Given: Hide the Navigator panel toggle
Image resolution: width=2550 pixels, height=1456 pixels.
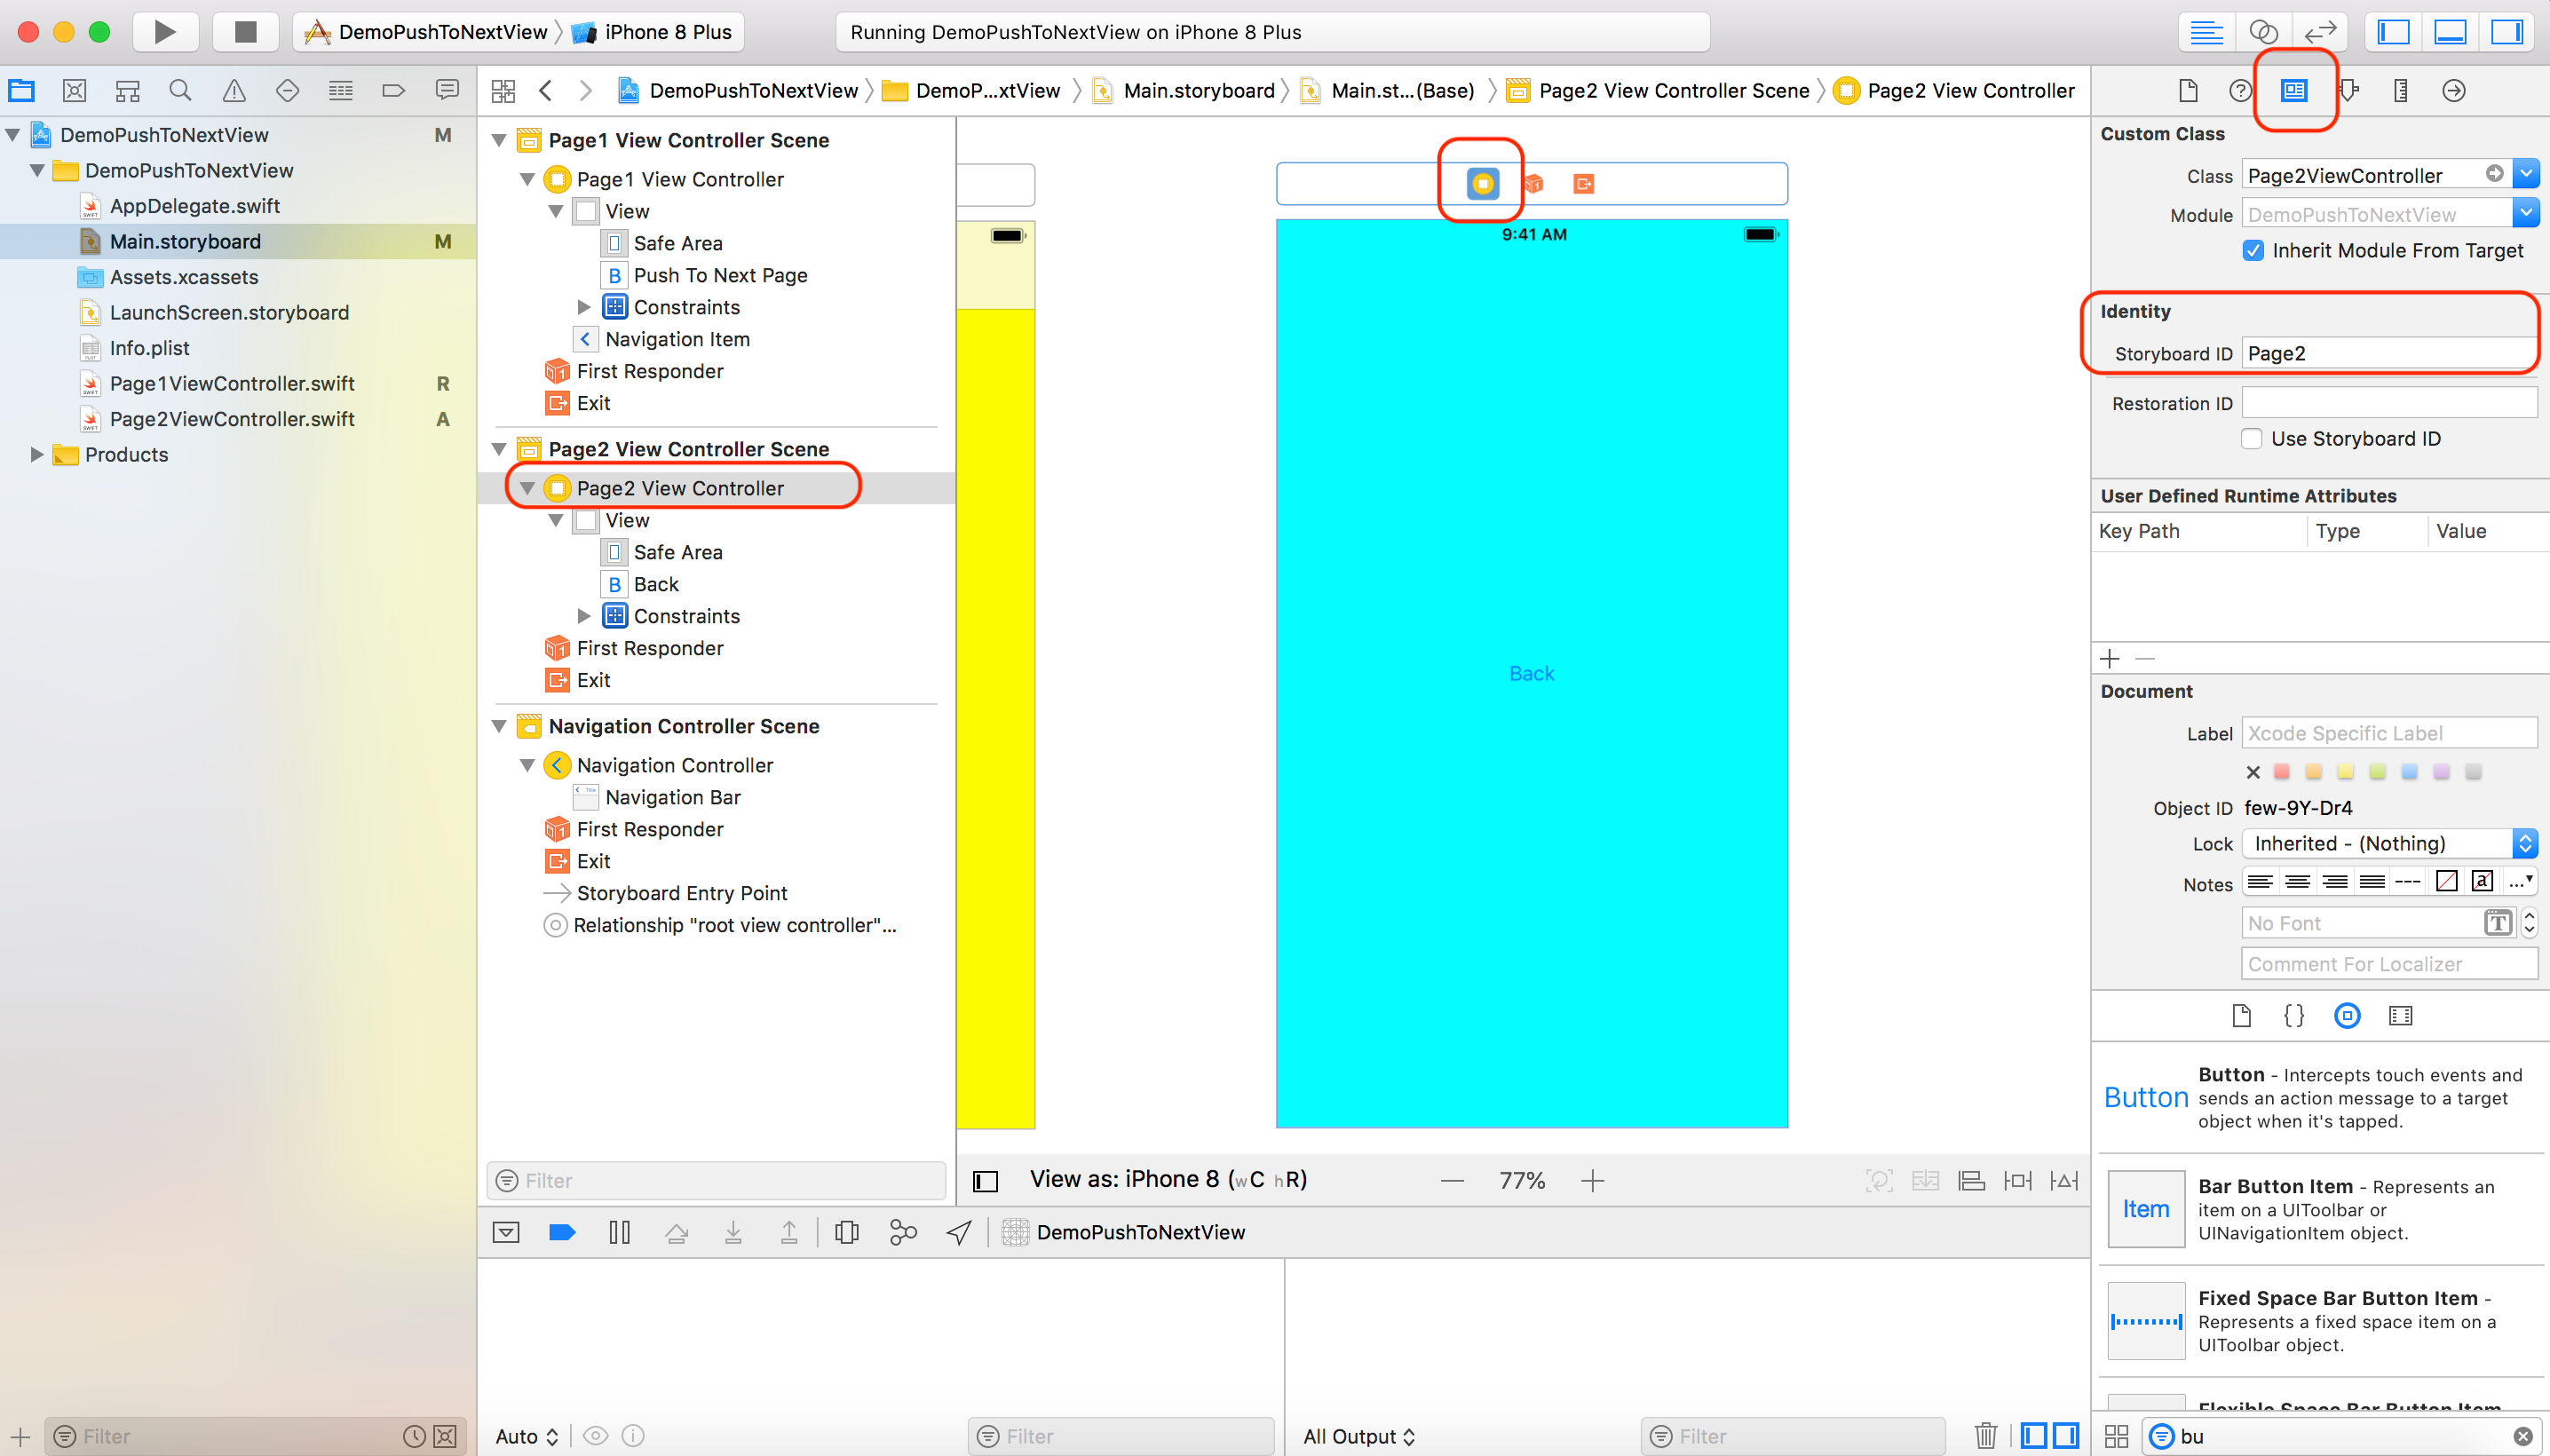Looking at the screenshot, I should (2393, 32).
